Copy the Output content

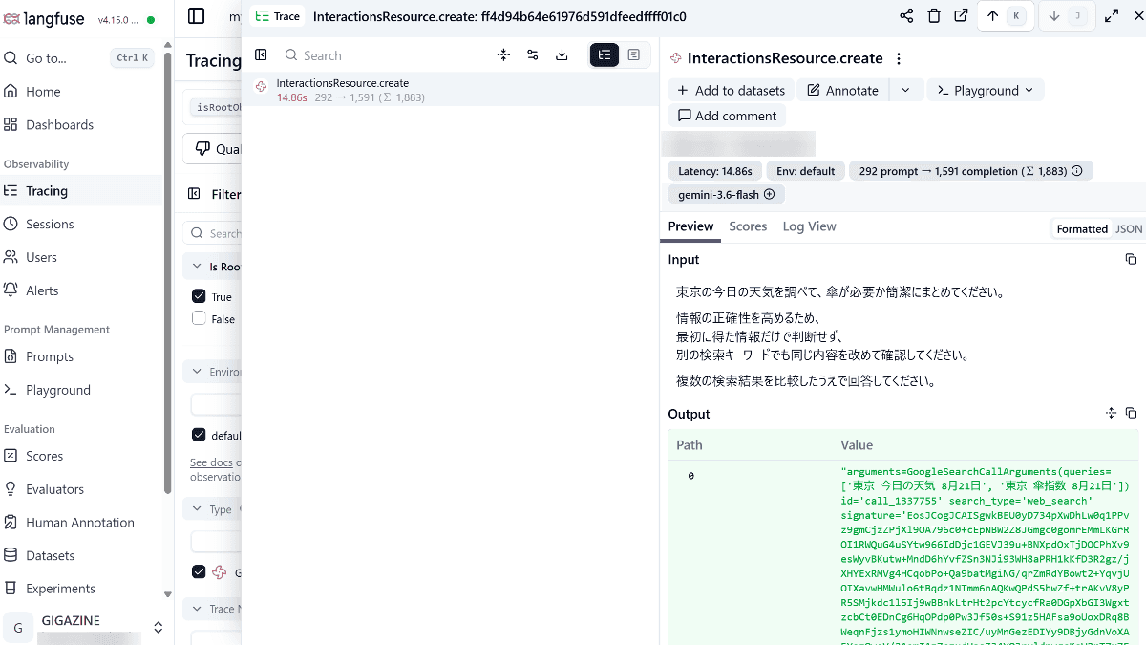[1131, 413]
